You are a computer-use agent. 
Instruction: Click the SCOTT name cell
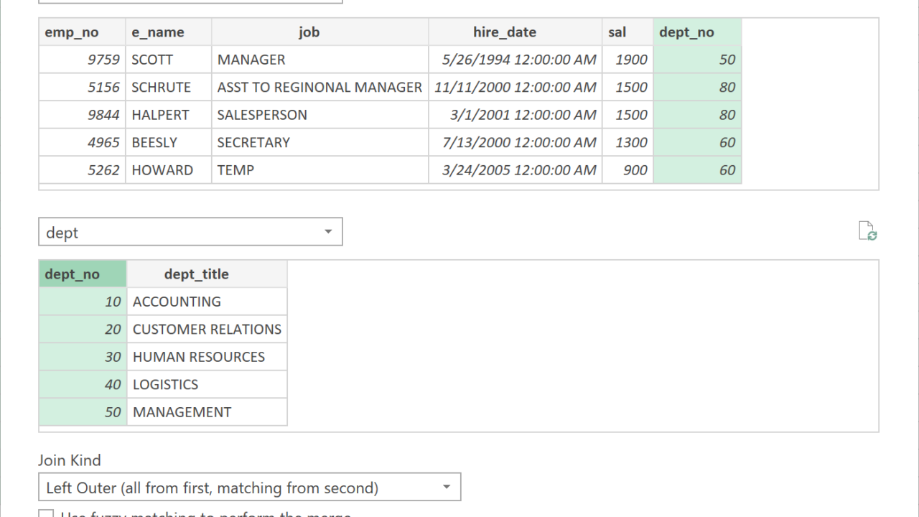152,60
